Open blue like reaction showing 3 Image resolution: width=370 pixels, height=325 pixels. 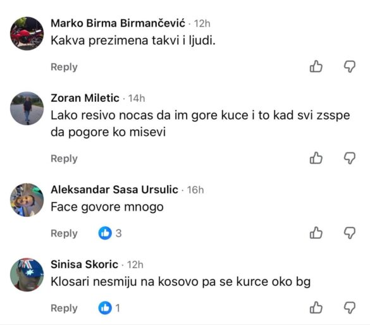point(110,233)
